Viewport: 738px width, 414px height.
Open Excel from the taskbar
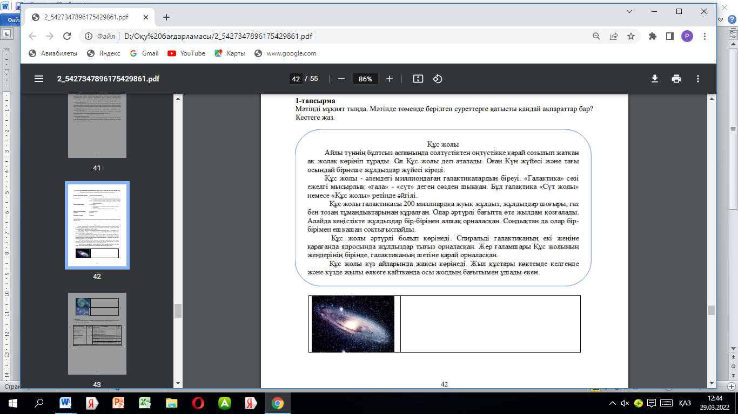click(x=145, y=403)
